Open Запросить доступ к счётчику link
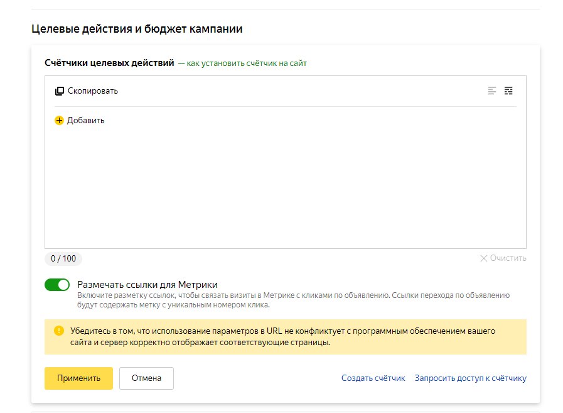The height and width of the screenshot is (413, 563). pos(470,378)
